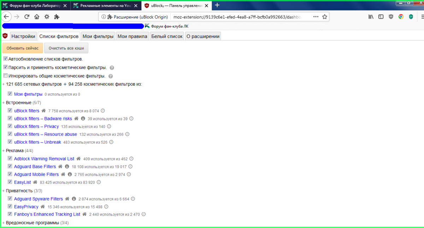Click the green shield extension toolbar icon

[411, 17]
